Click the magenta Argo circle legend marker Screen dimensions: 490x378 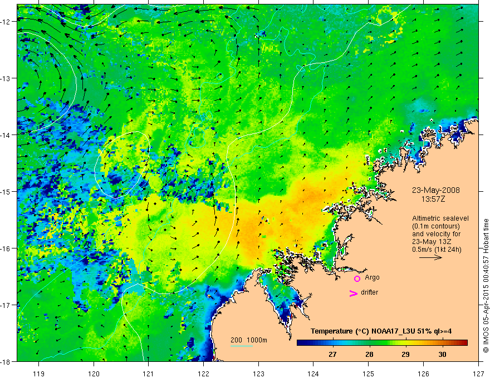357,278
